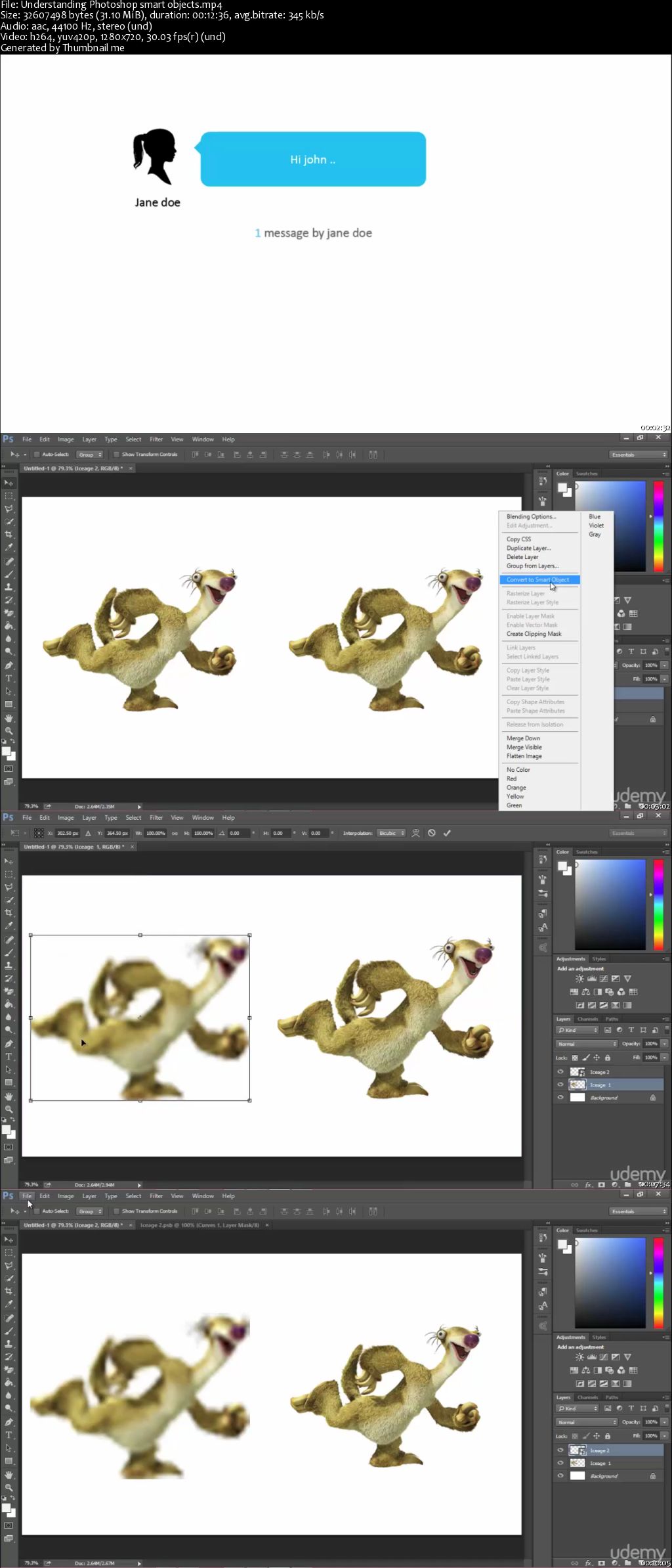Toggle Background layer visibility in 00:10:05 frame
The width and height of the screenshot is (672, 1568).
(560, 1476)
